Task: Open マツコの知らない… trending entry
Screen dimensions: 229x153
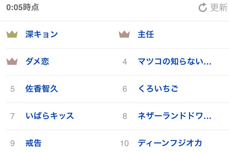Action: (x=175, y=61)
